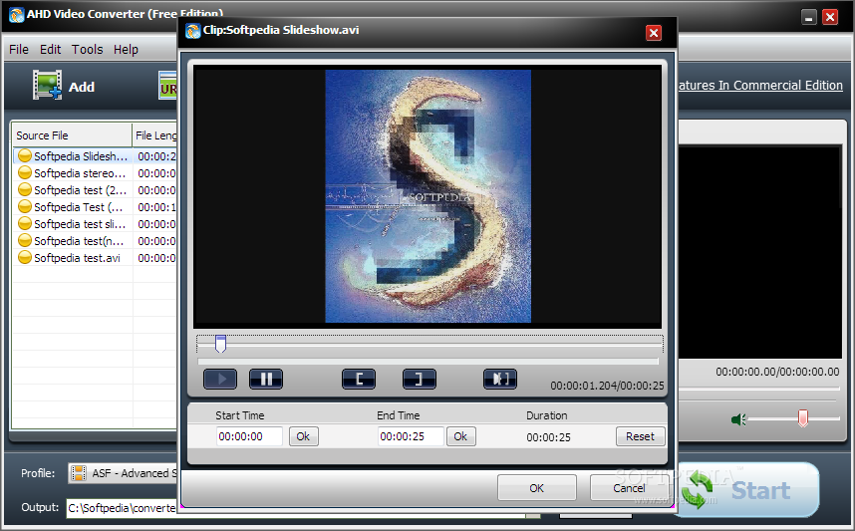Confirm the Start Time with its Ok button
Screen dimensions: 855x531
pos(303,436)
